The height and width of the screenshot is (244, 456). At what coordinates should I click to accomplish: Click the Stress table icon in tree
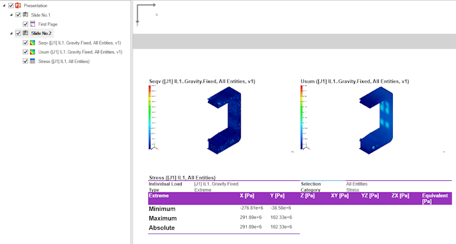coord(33,61)
